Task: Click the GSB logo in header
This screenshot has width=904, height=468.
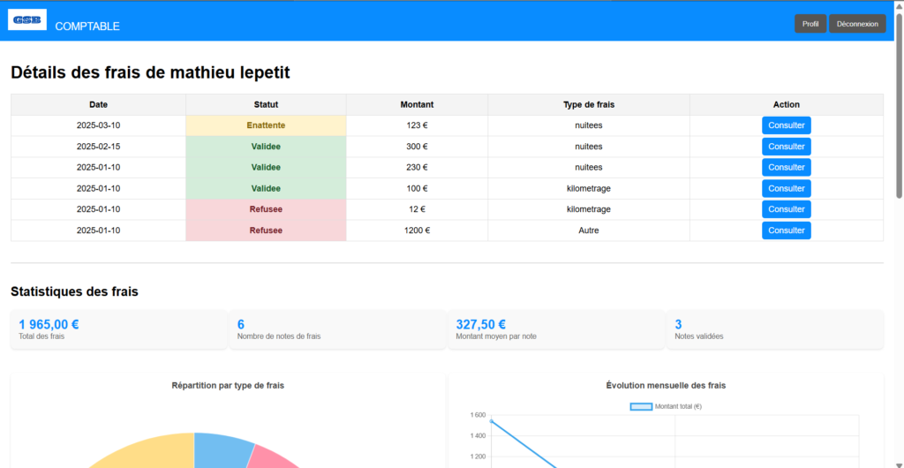Action: click(27, 19)
